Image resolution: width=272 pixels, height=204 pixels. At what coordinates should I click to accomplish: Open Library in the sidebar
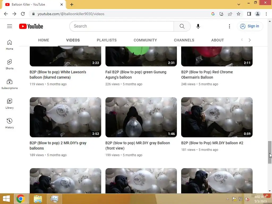pos(10,104)
